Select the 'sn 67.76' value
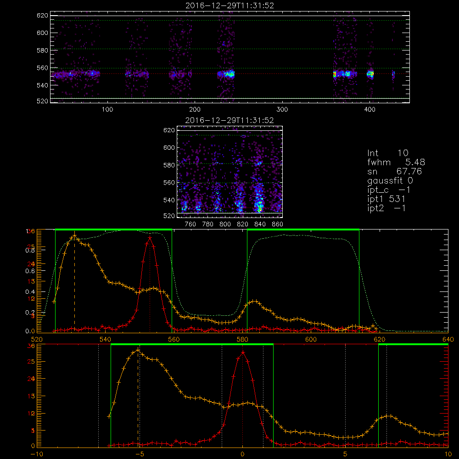Image resolution: width=459 pixels, height=459 pixels. click(x=395, y=171)
